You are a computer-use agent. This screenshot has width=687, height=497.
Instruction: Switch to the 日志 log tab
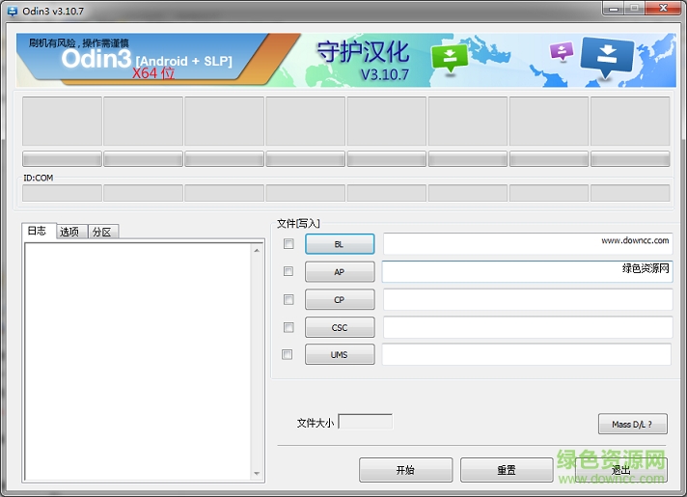click(37, 232)
